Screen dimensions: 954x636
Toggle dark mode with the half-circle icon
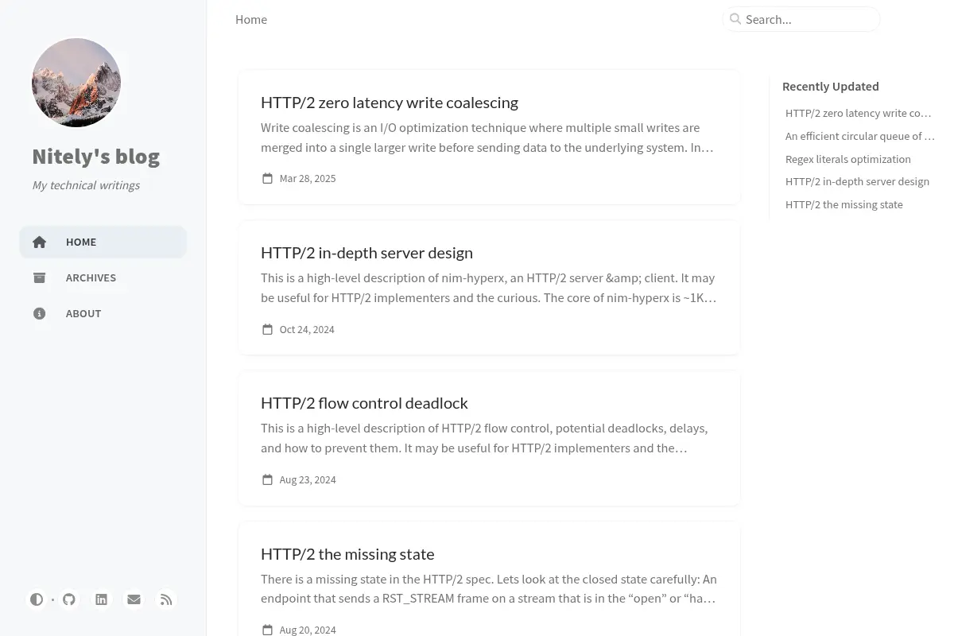(x=37, y=599)
